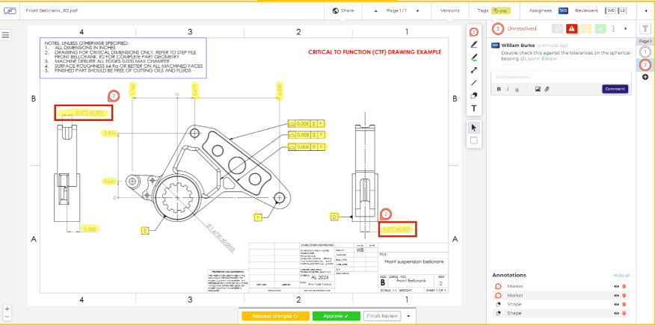This screenshot has width=655, height=325.
Task: Open comment thread more options menu
Action: [613, 29]
